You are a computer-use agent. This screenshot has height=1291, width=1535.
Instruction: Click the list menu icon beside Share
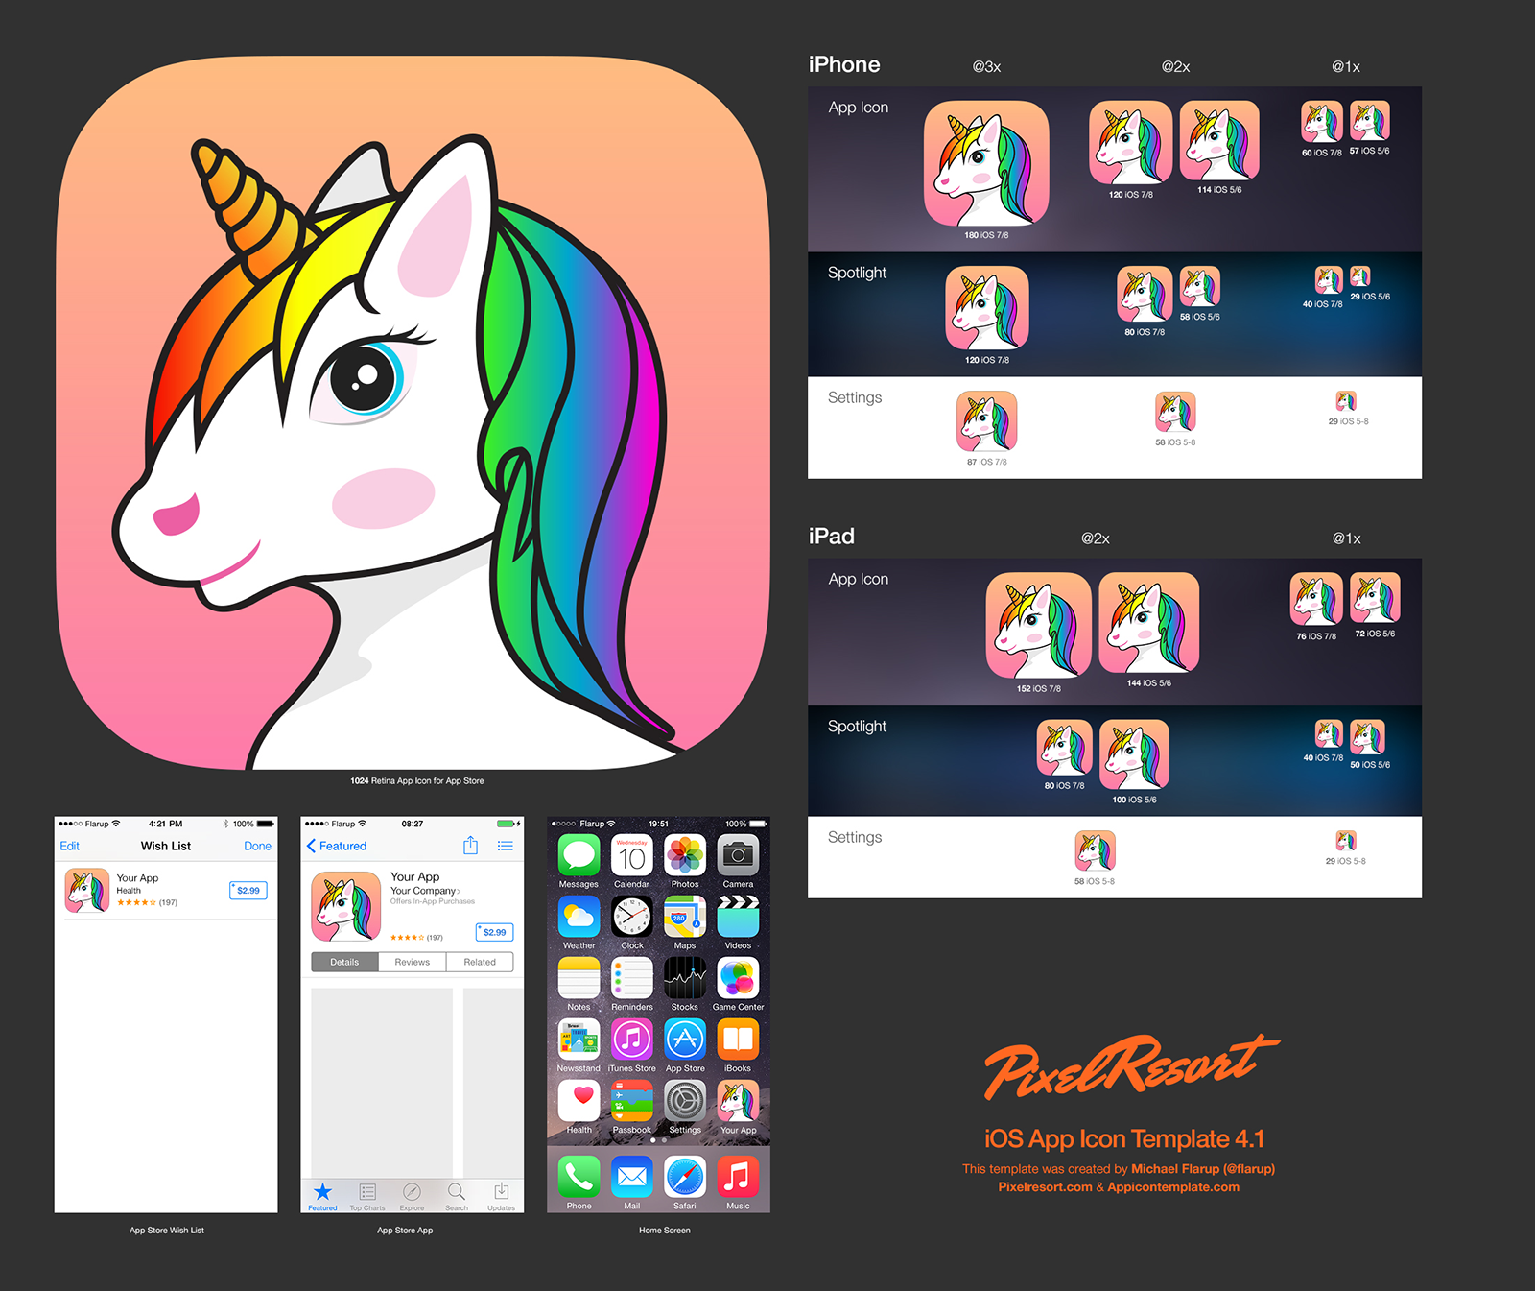pos(506,846)
